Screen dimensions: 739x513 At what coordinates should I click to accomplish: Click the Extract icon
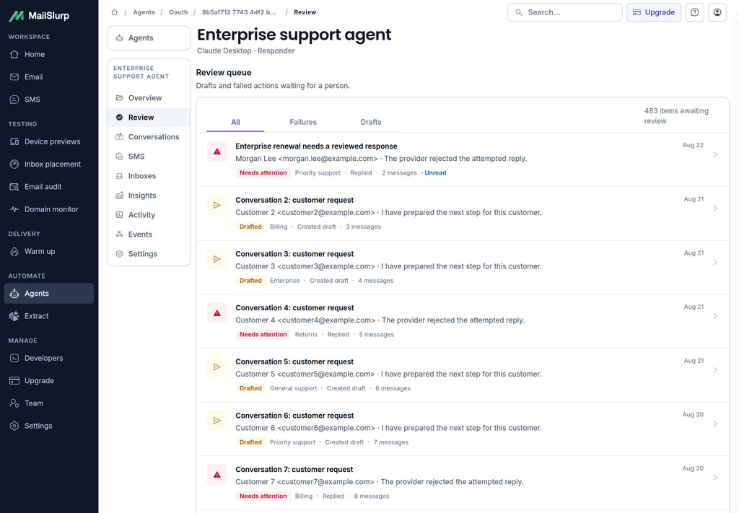coord(14,316)
